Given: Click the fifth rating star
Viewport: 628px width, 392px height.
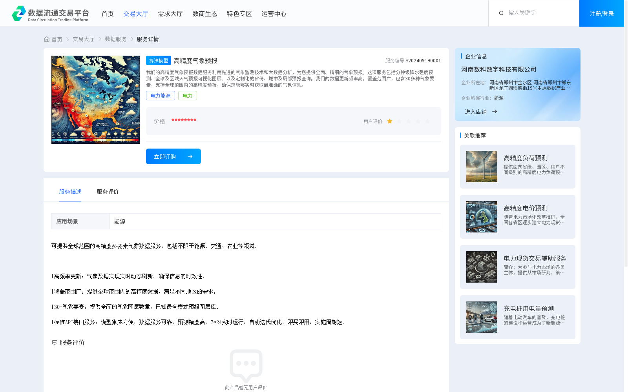Looking at the screenshot, I should tap(427, 122).
